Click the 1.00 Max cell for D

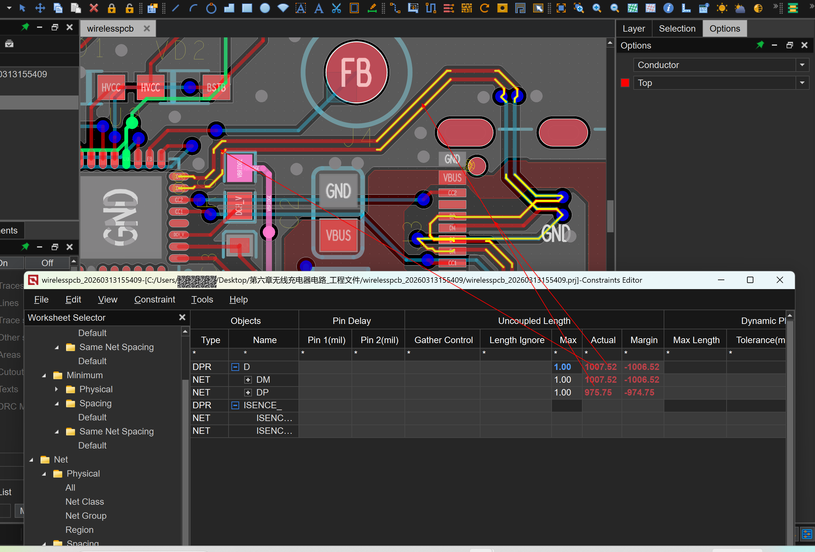pos(562,367)
